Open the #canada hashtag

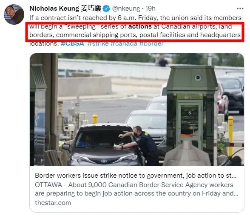(x=124, y=43)
